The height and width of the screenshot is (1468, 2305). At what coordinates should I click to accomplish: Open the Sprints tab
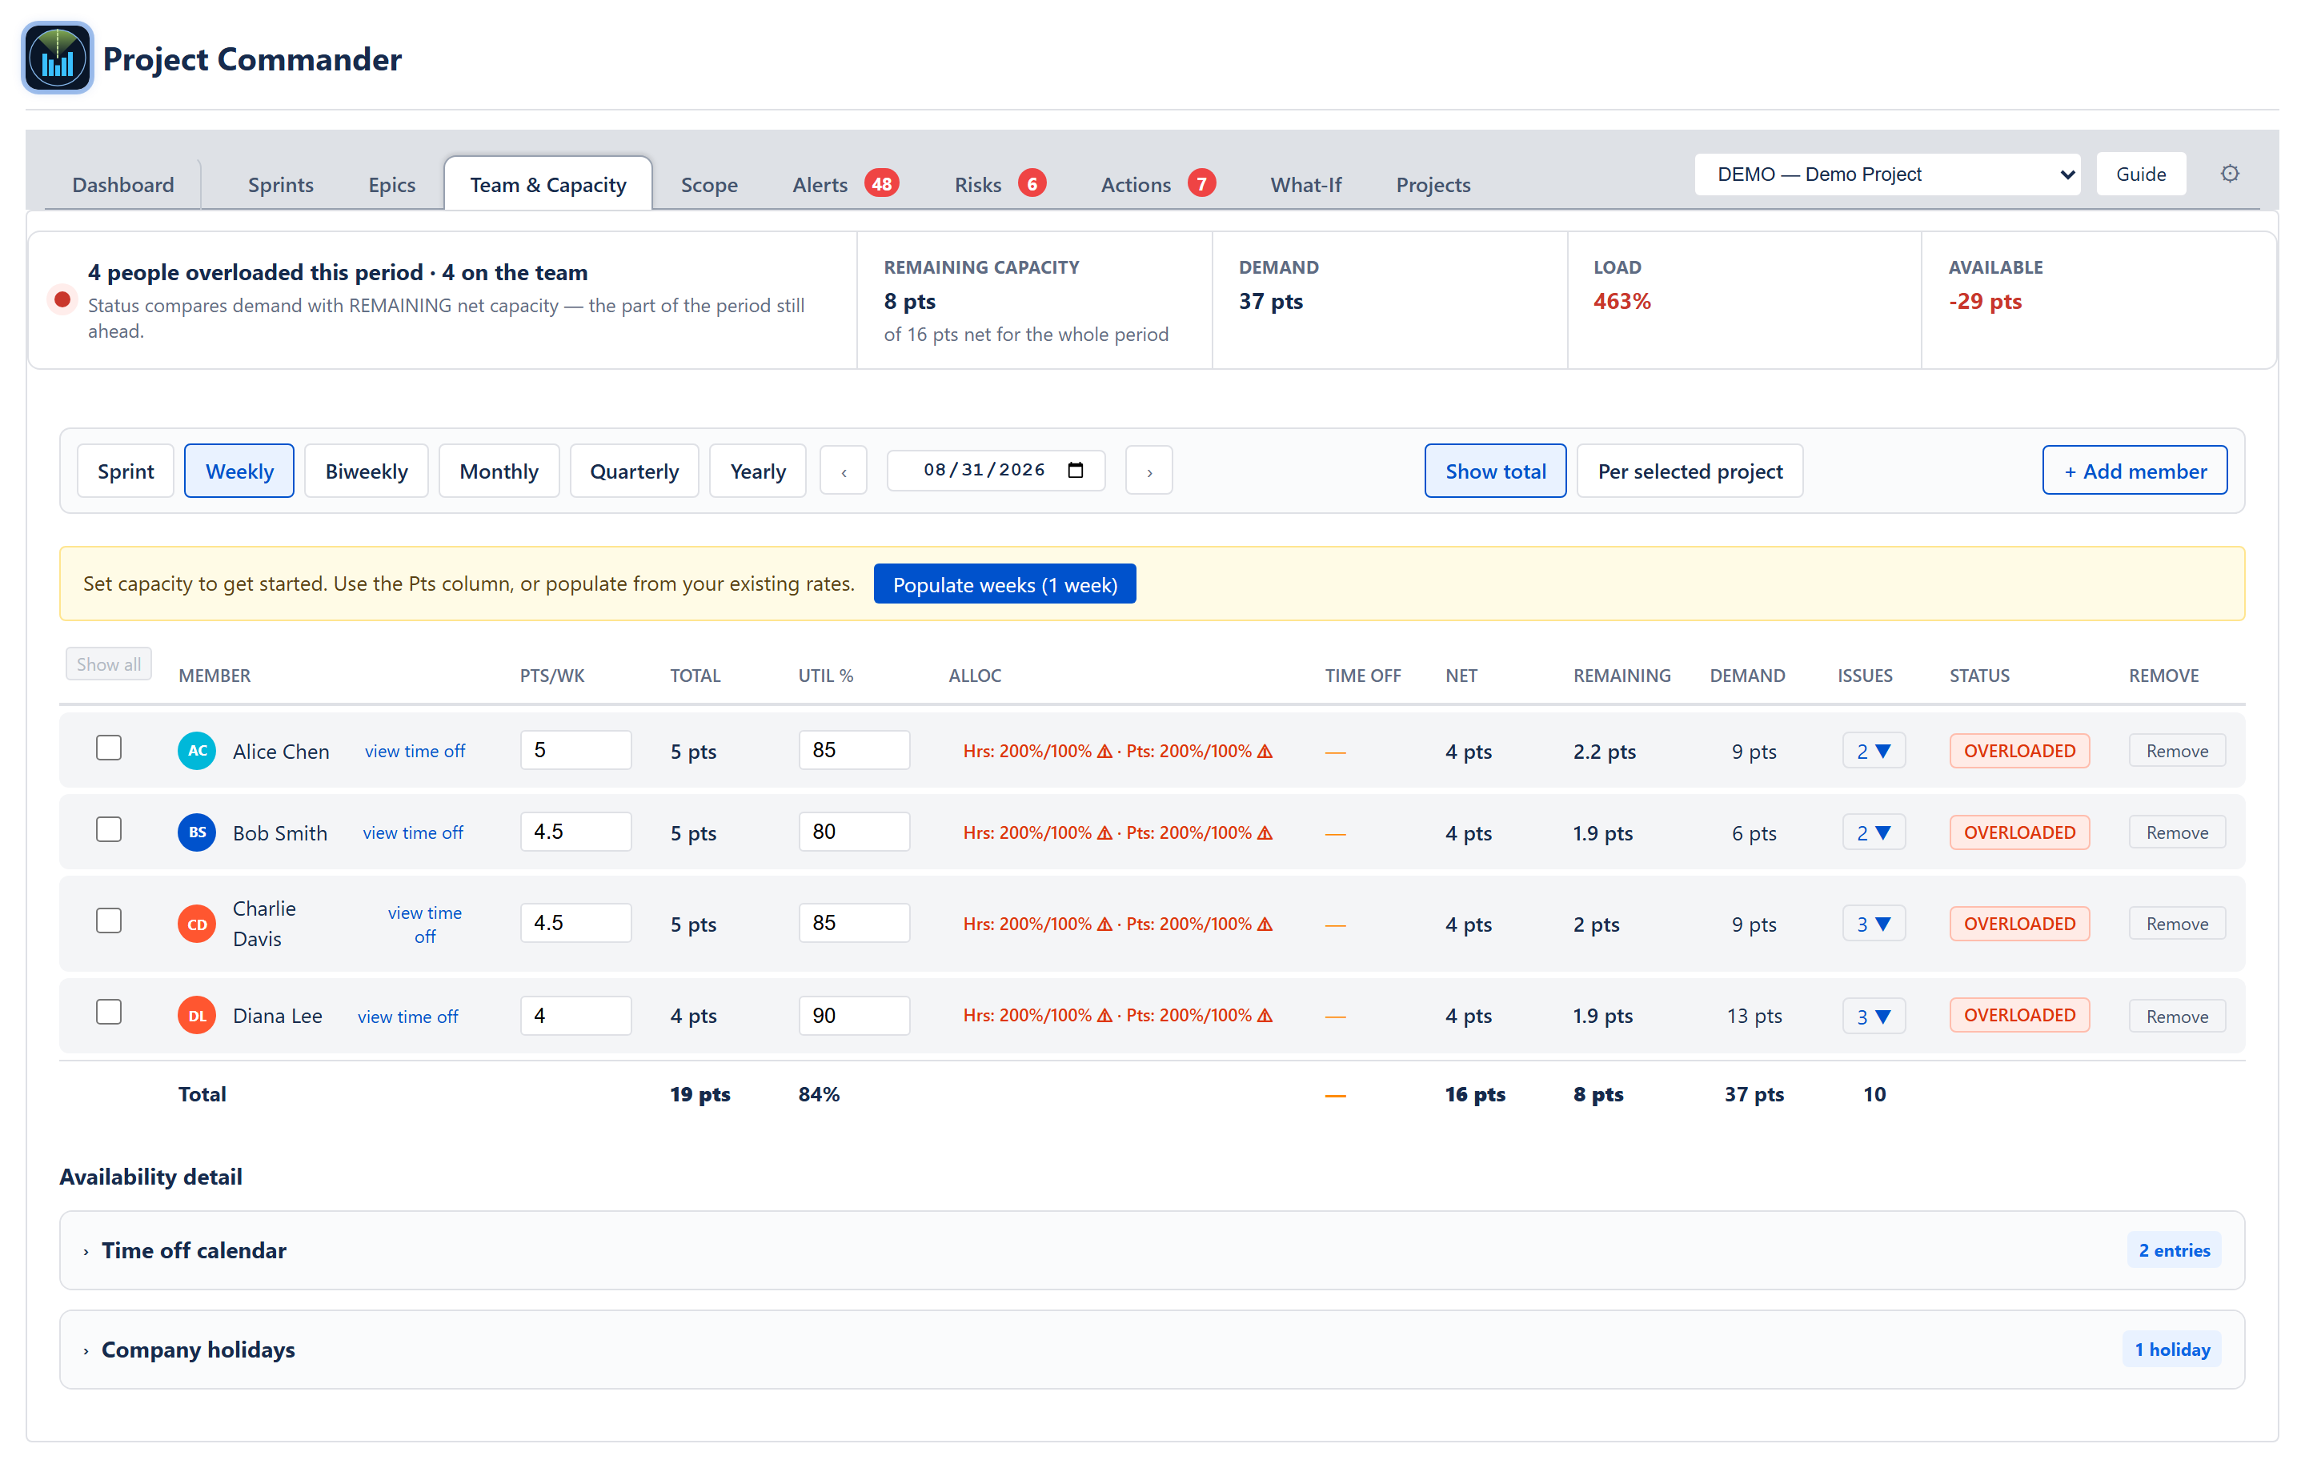pos(280,185)
